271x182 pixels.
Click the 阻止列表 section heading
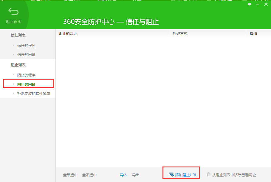[18, 65]
